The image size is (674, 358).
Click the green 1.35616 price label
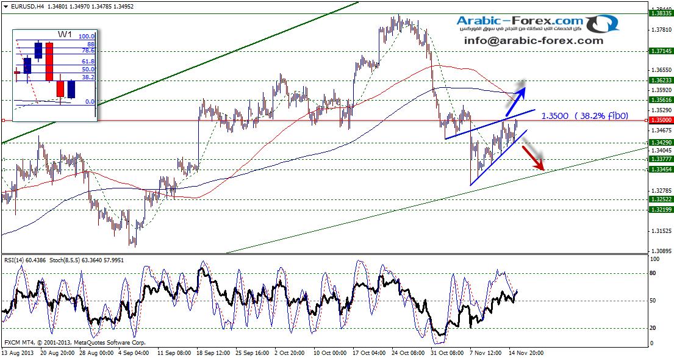pyautogui.click(x=661, y=99)
